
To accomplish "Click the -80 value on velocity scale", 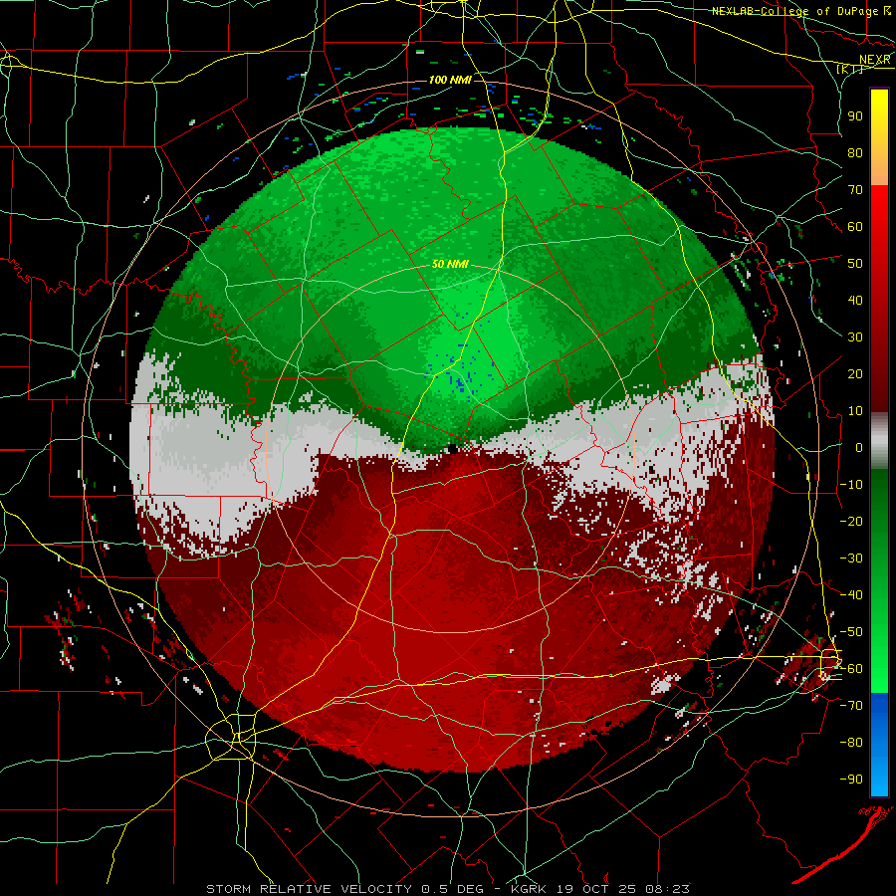I will pos(851,743).
